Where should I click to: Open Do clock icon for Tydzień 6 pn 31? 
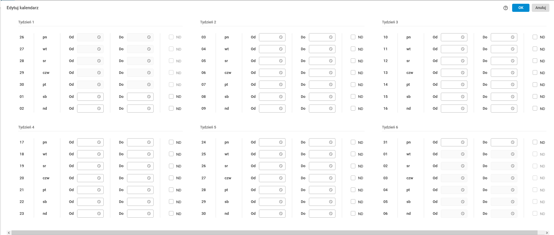point(513,142)
